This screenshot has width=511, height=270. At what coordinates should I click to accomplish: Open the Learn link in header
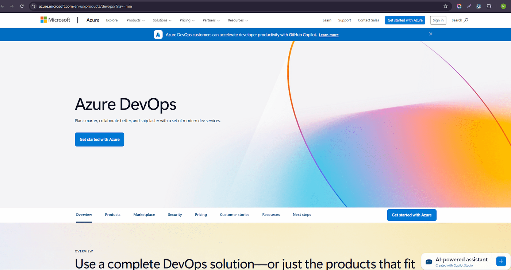coord(327,20)
